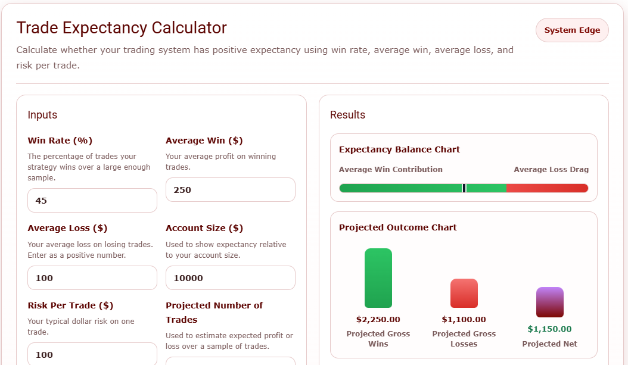This screenshot has width=628, height=365.
Task: Click the System Edge badge
Action: click(572, 30)
